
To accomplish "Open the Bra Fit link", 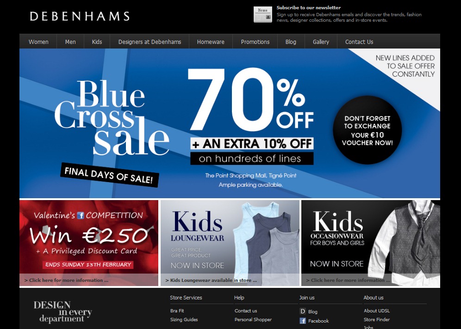I will [177, 311].
